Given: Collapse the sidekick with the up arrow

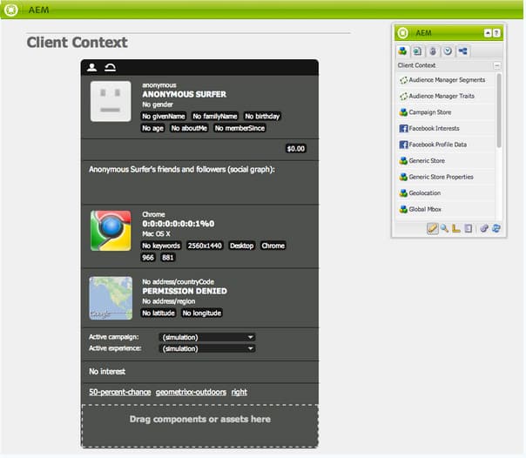Looking at the screenshot, I should click(488, 33).
